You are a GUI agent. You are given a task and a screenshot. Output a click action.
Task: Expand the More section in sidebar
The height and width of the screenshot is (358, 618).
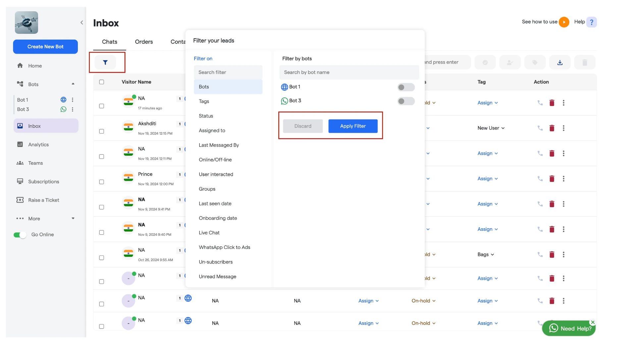click(73, 218)
